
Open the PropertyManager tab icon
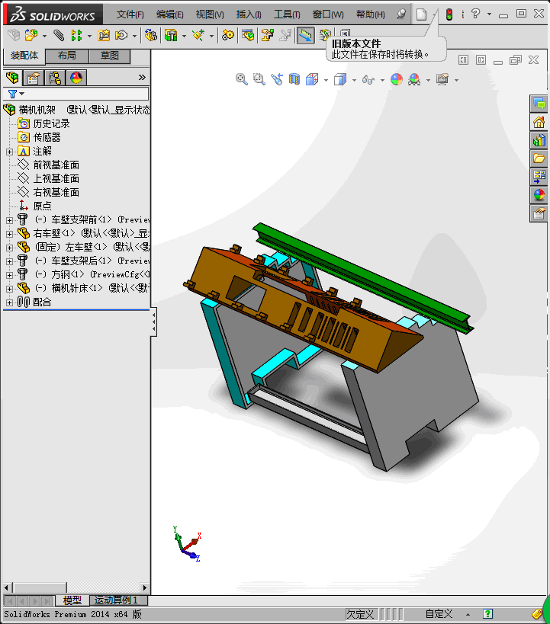click(x=34, y=78)
